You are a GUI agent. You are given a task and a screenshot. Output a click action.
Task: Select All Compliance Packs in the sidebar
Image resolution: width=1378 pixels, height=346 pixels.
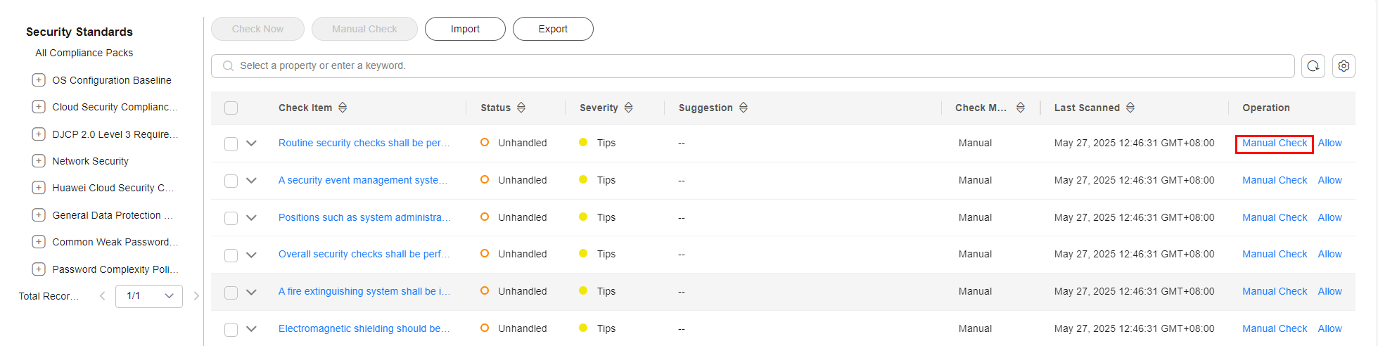click(84, 53)
